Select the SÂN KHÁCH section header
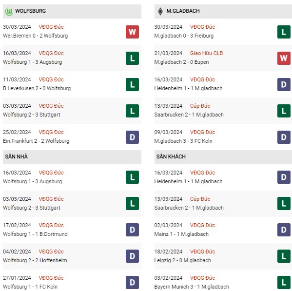 (223, 157)
